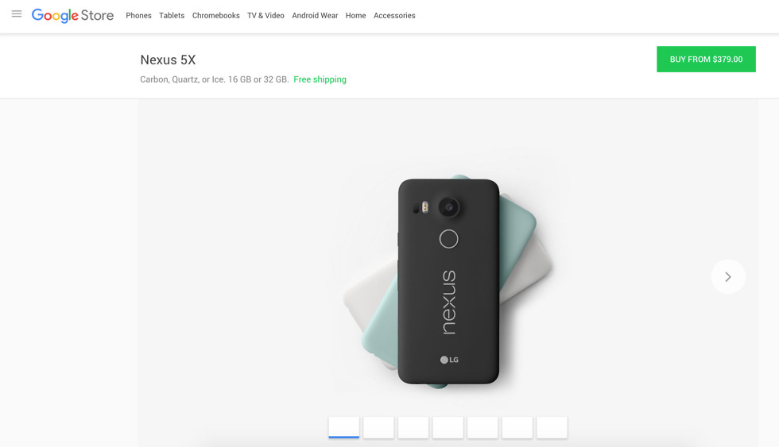Click Buy From $379.00 button
The height and width of the screenshot is (447, 779).
706,59
